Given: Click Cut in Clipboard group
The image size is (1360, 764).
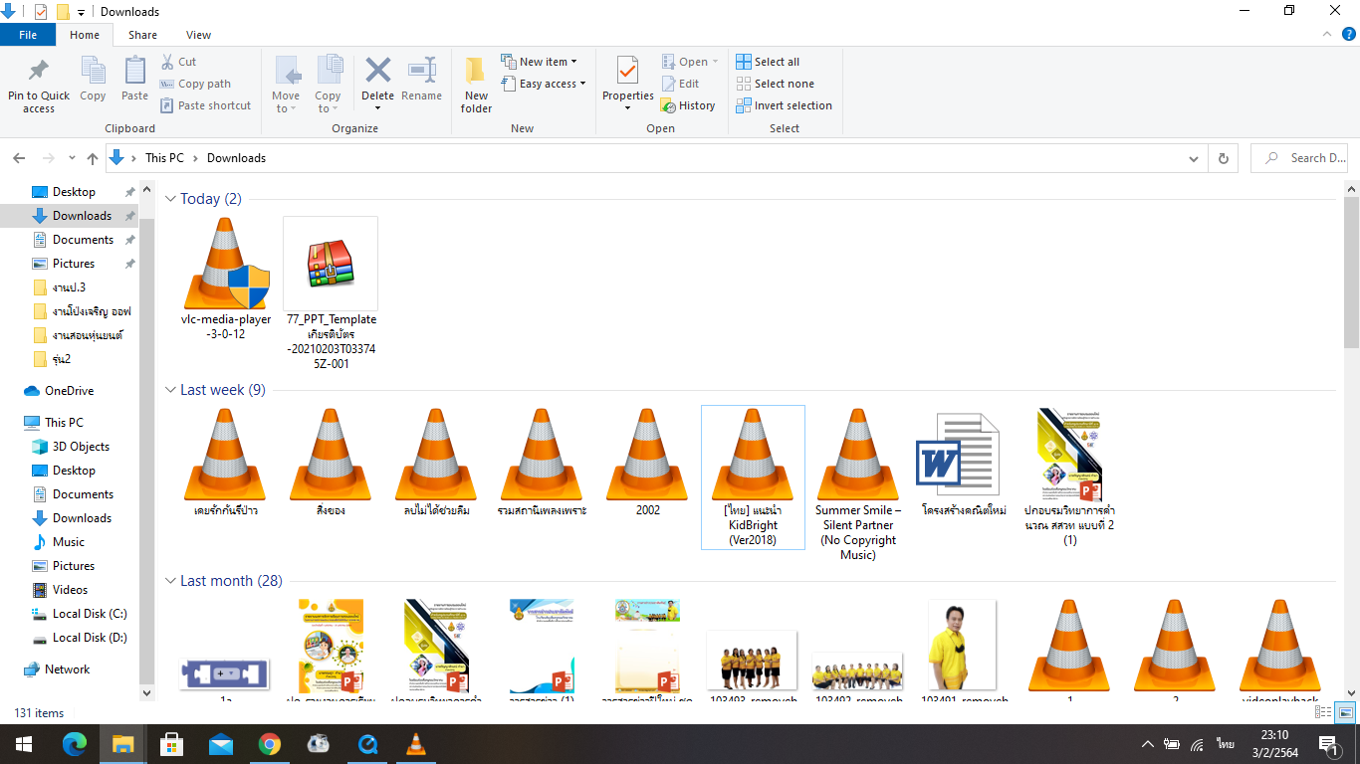Looking at the screenshot, I should coord(179,62).
